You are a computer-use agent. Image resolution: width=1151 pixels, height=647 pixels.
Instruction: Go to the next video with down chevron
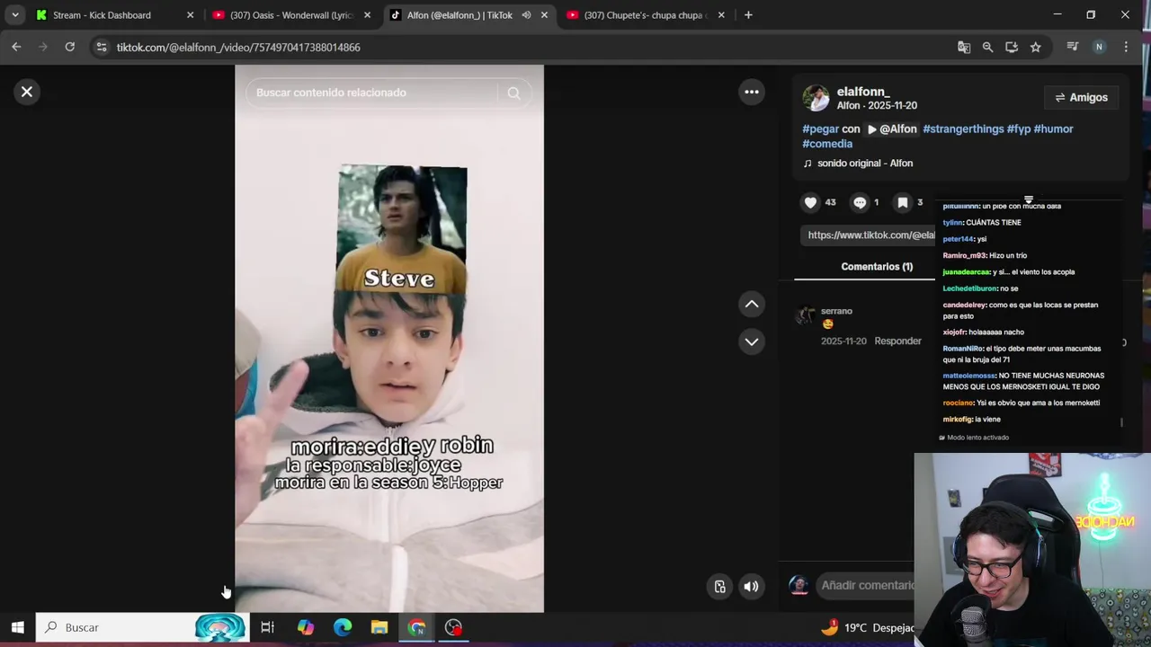point(752,341)
